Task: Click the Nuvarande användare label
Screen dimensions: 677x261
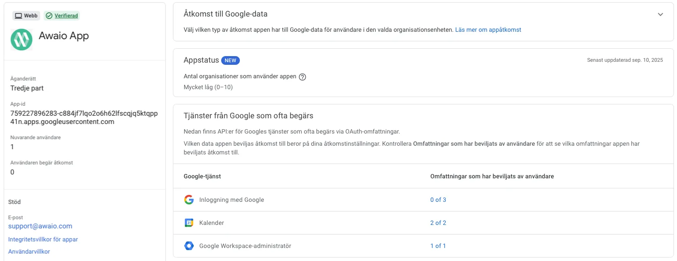Action: 35,137
